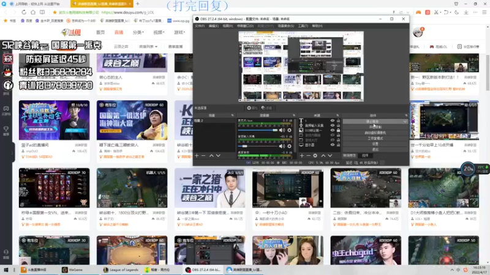Open new browser tab with plus
Screen dimensions: 490x275
point(137,4)
